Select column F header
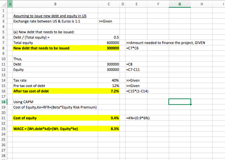This screenshot has height=160, width=225. [158, 4]
